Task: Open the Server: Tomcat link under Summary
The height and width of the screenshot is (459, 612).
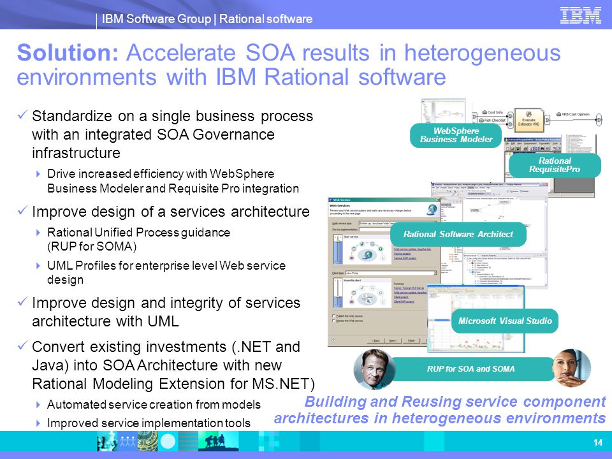Action: 409,288
